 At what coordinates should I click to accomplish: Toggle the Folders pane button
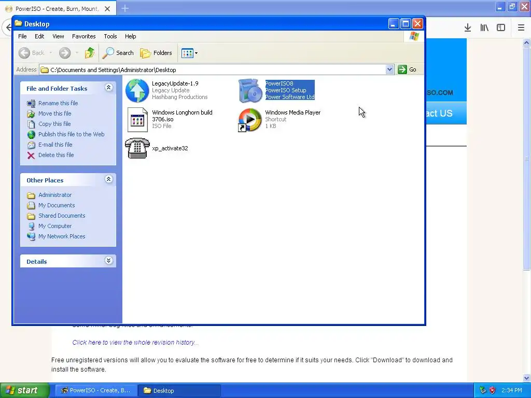pos(156,53)
